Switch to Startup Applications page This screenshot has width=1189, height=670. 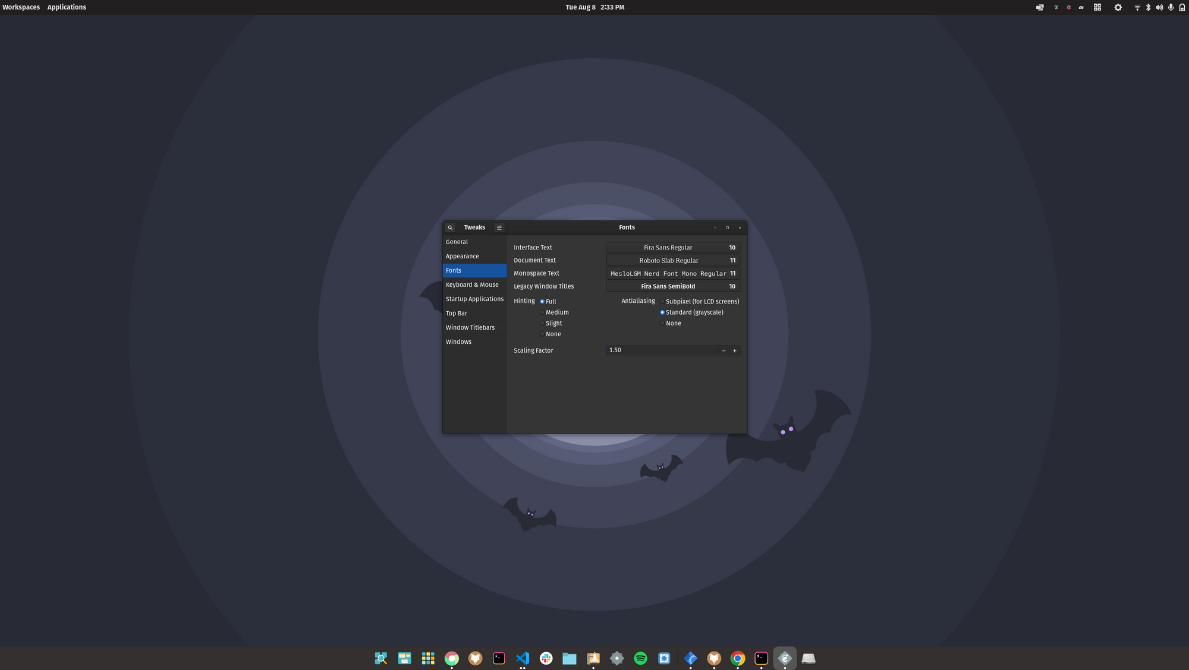474,299
